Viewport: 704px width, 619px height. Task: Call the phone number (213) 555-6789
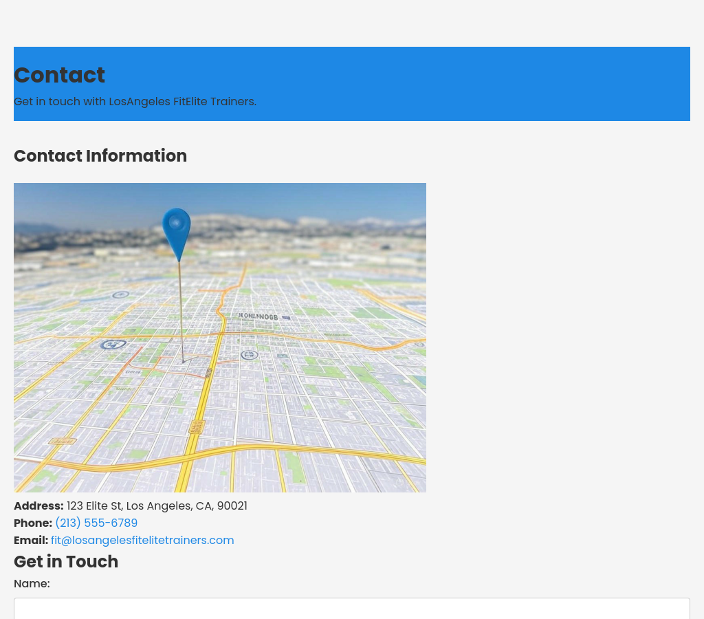click(96, 523)
